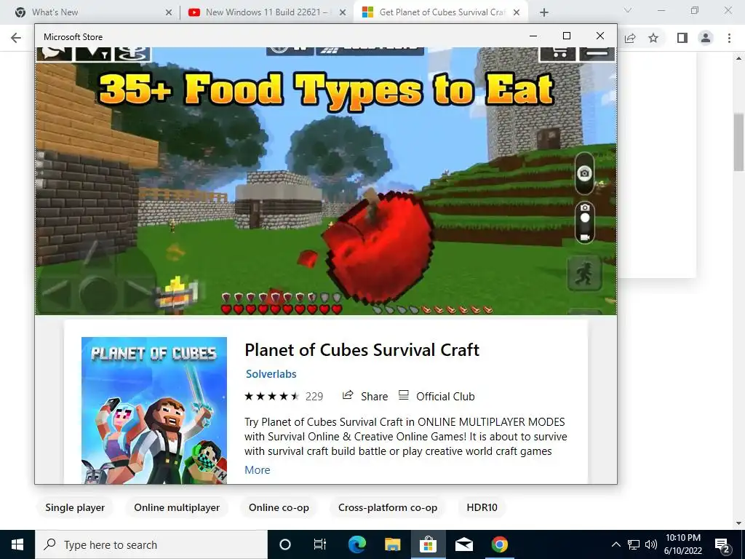Open the clock and date
745x559 pixels.
tap(683, 544)
